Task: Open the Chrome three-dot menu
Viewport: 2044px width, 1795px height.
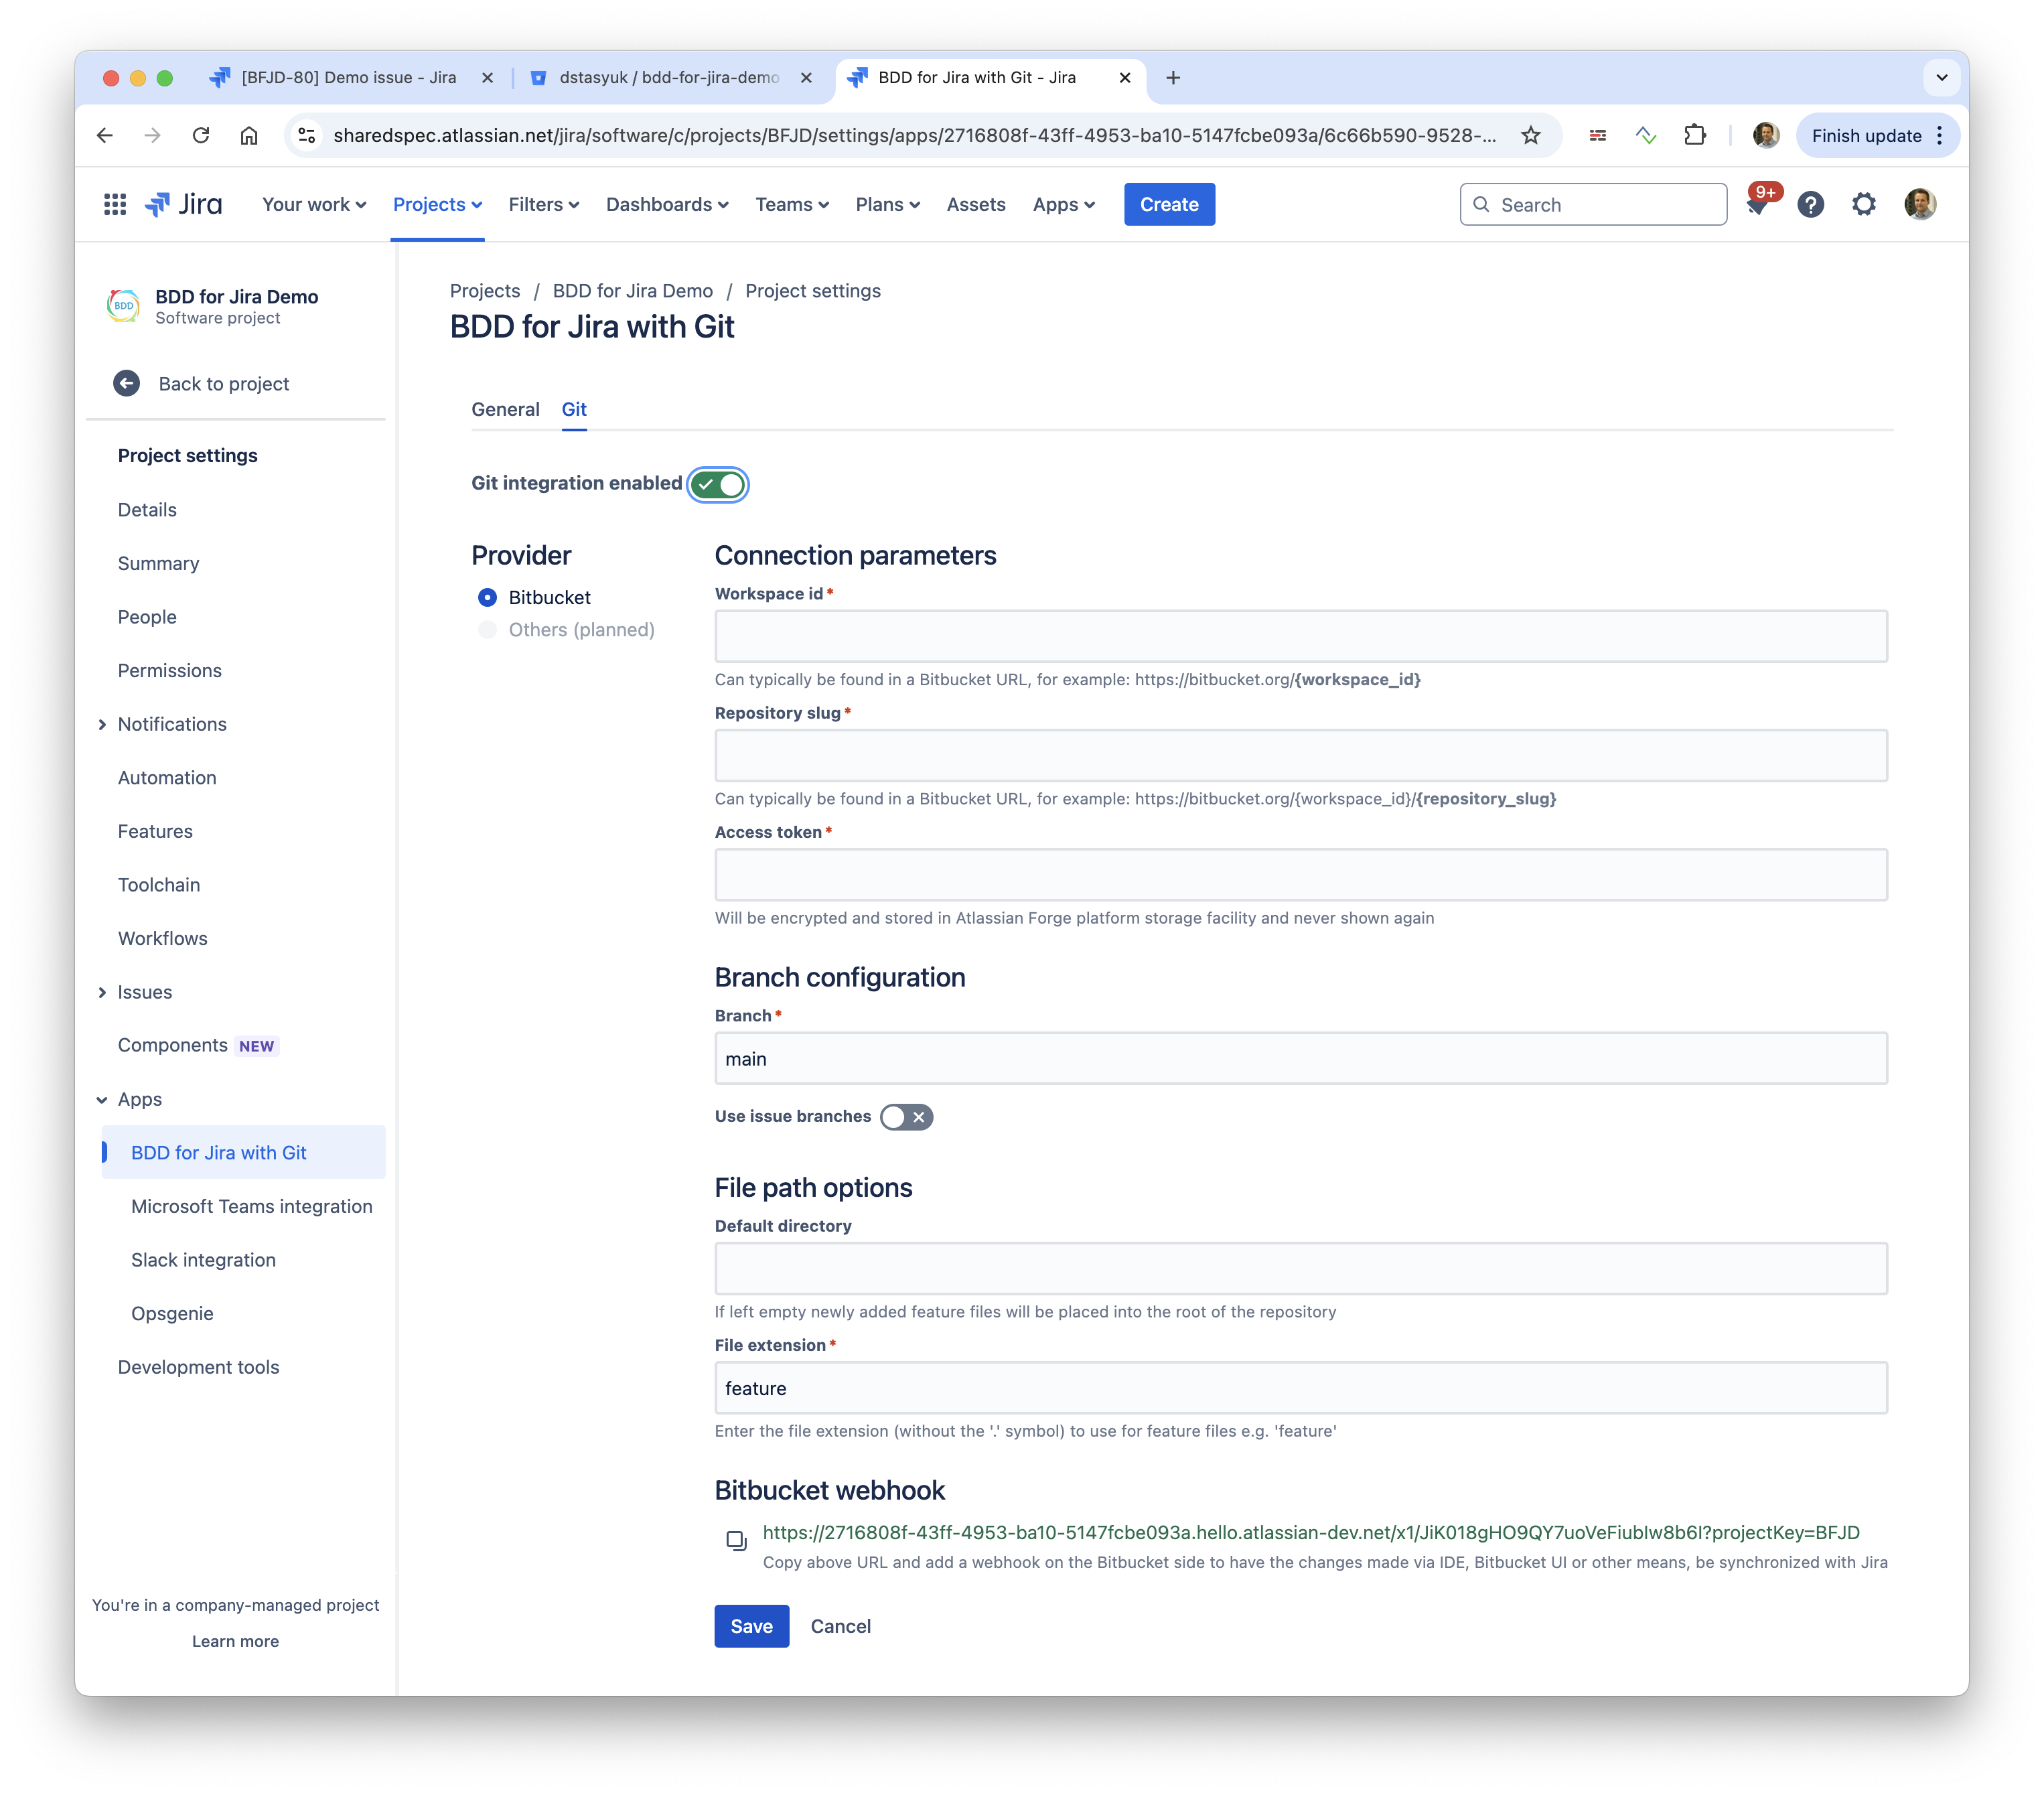Action: 1940,135
